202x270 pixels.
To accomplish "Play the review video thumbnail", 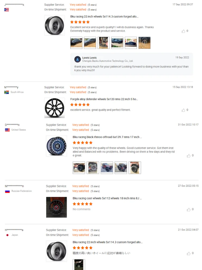I will 144,43.
